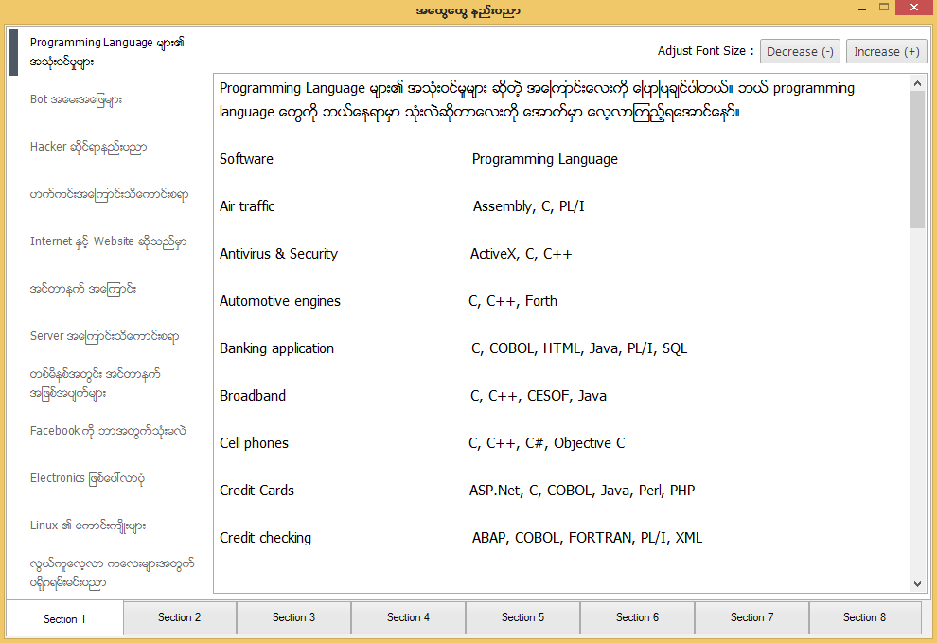Click the 'Automotive engines' text
Screen dimensions: 937x643
[x=279, y=301]
